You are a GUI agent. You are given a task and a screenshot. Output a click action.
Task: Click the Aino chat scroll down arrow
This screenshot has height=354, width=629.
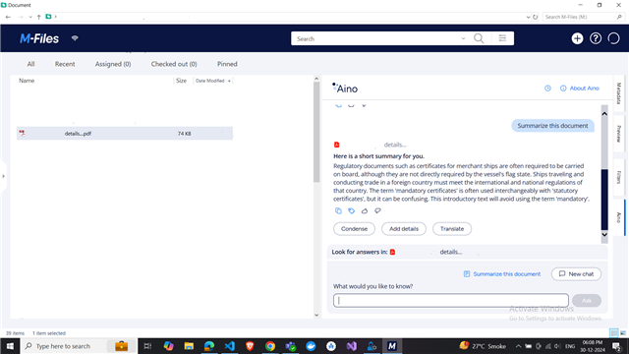tap(604, 235)
